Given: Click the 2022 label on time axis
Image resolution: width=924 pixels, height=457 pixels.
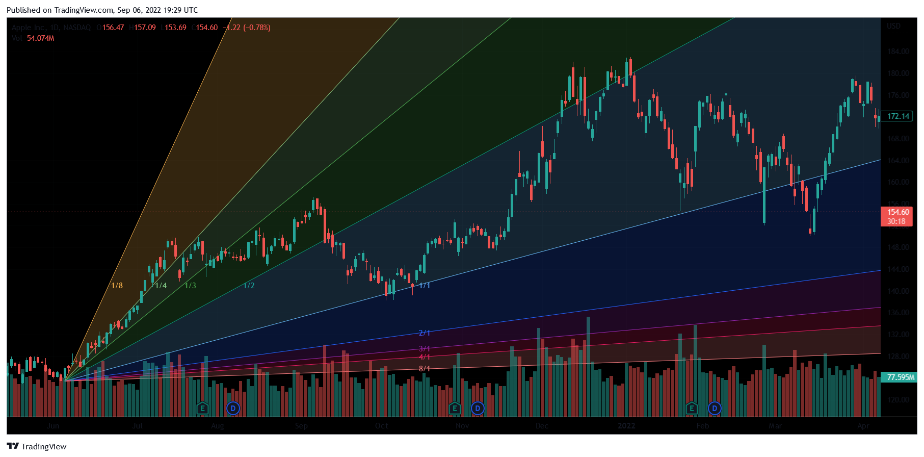Looking at the screenshot, I should point(626,426).
